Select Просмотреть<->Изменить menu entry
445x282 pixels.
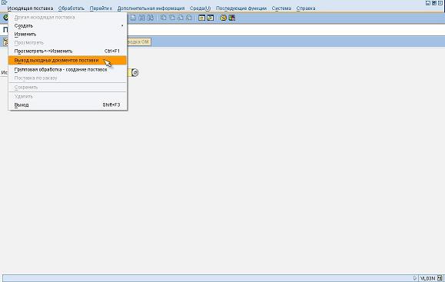pos(68,51)
